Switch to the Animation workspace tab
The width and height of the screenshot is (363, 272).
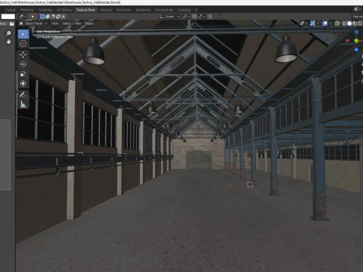point(123,10)
